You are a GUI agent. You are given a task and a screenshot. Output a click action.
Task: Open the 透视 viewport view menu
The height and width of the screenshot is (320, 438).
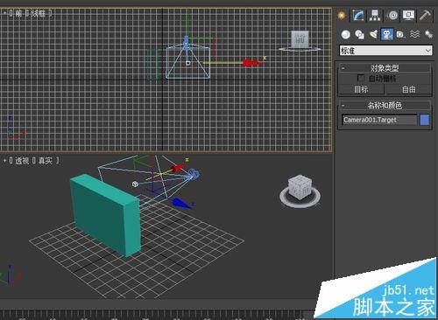click(22, 161)
